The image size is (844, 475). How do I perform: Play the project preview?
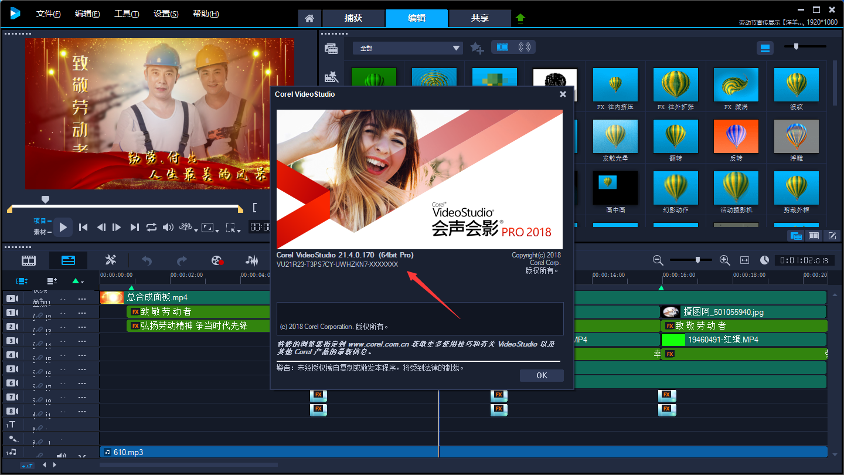(63, 227)
